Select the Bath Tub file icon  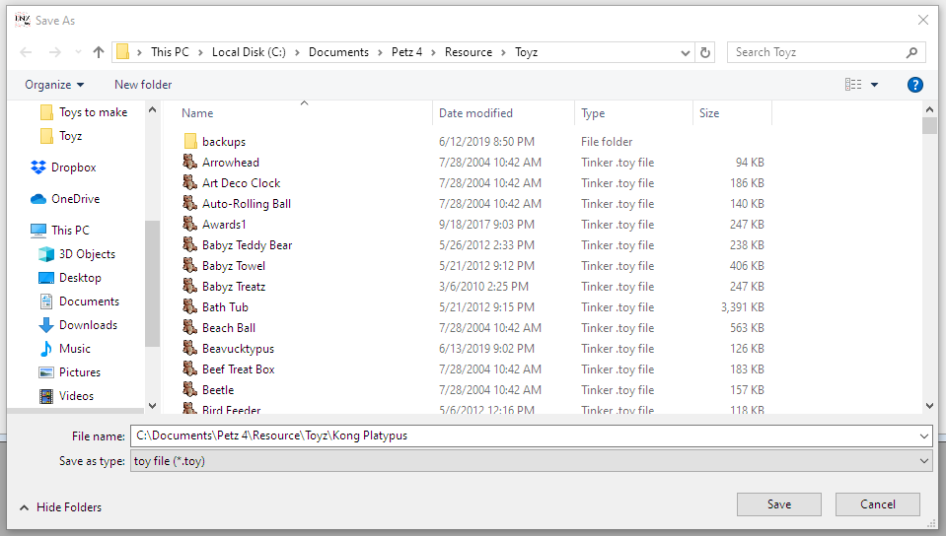click(190, 306)
